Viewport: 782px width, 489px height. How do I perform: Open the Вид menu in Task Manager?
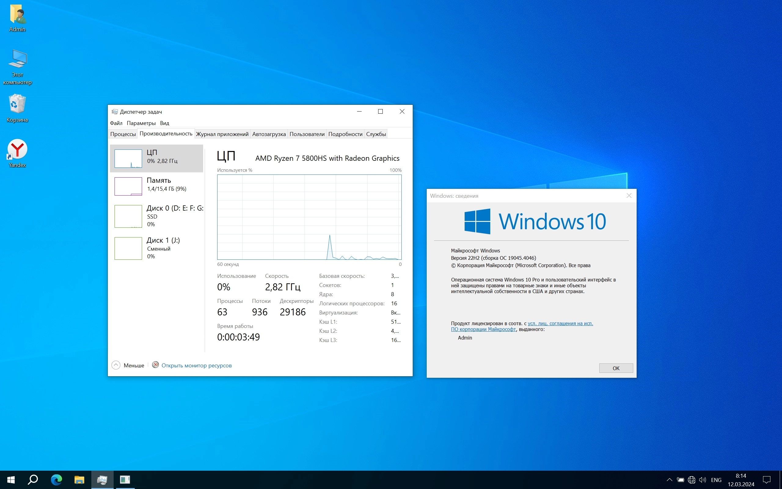point(164,123)
